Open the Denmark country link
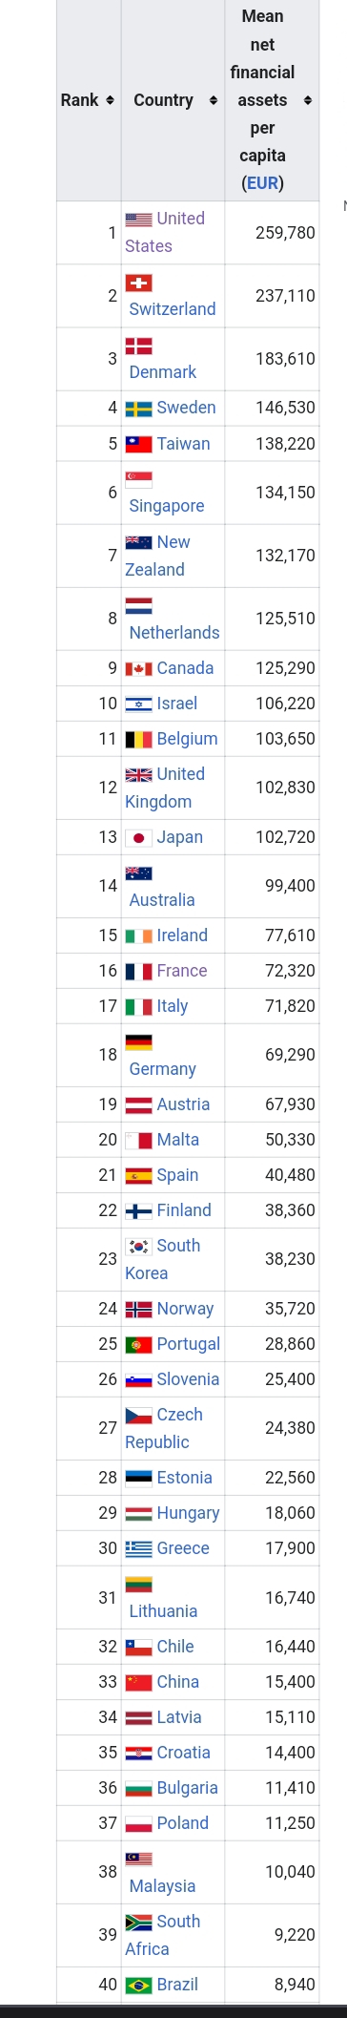Viewport: 347px width, 2018px height. coord(163,372)
